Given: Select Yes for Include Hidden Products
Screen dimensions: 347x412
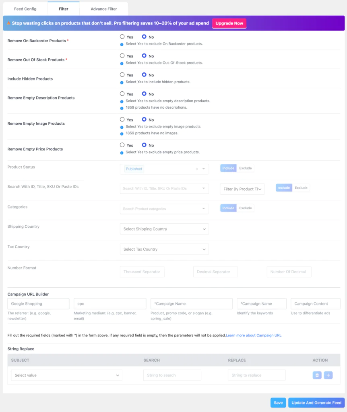Looking at the screenshot, I should click(x=122, y=74).
